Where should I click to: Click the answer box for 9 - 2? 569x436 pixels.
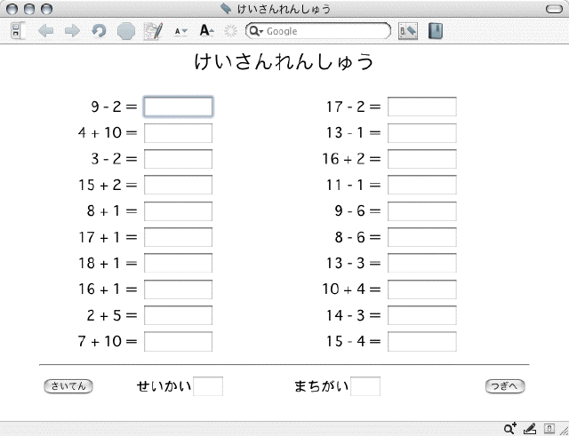(178, 107)
